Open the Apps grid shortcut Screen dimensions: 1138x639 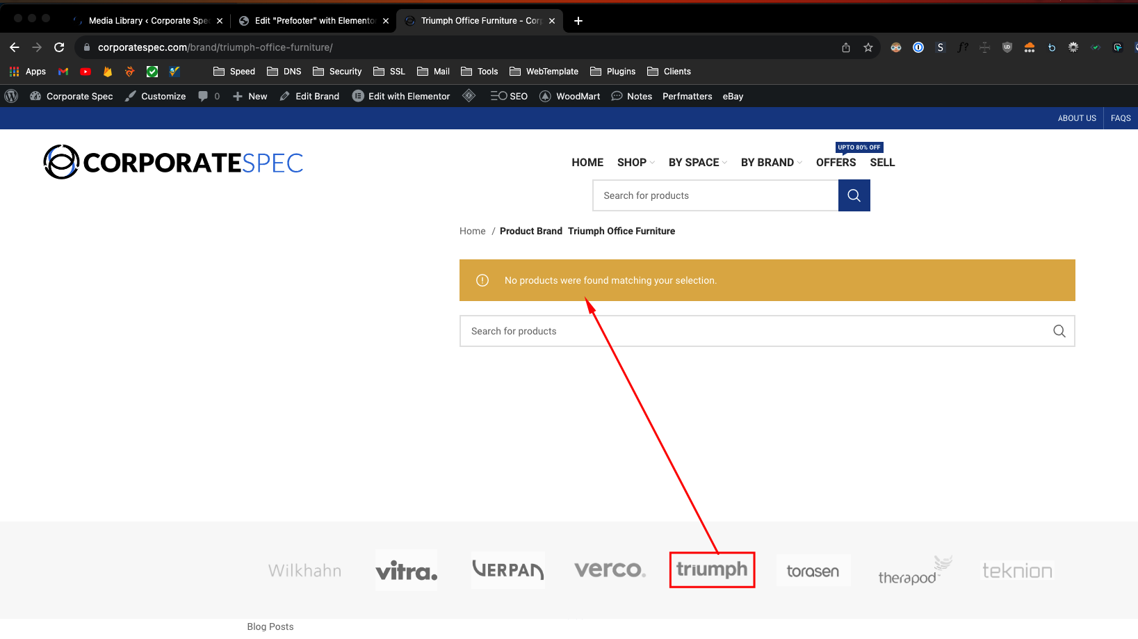[x=27, y=72]
